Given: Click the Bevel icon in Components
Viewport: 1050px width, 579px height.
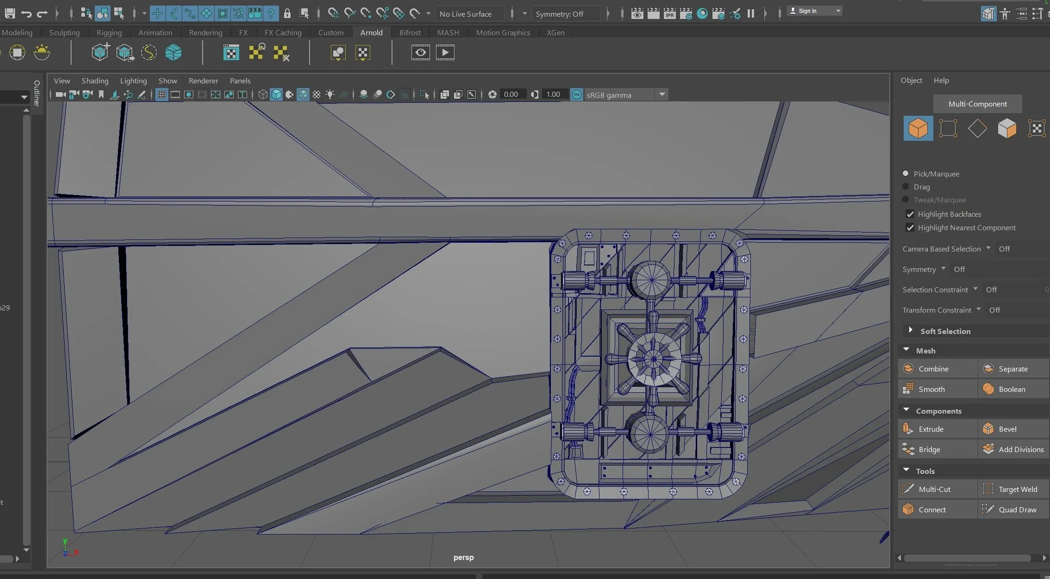Looking at the screenshot, I should pos(988,429).
